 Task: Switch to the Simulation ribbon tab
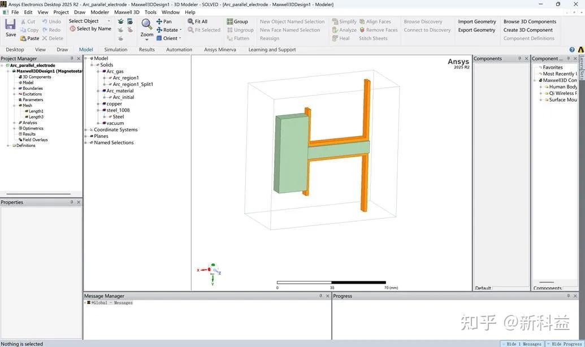(116, 50)
